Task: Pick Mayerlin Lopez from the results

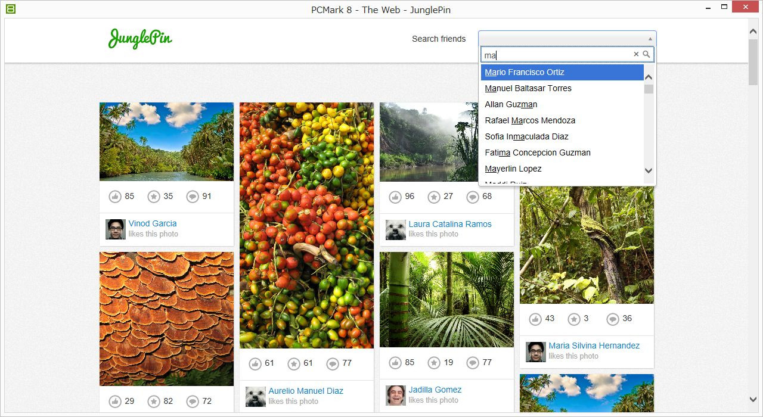Action: tap(513, 169)
